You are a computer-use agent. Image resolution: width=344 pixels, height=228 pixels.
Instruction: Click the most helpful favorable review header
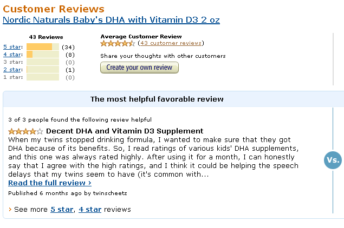click(x=157, y=99)
